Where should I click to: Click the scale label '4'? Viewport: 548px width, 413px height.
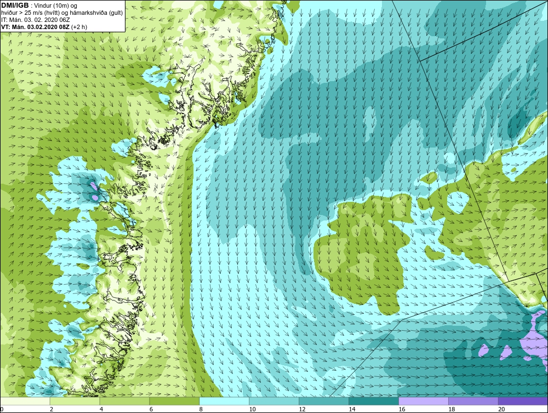point(101,409)
